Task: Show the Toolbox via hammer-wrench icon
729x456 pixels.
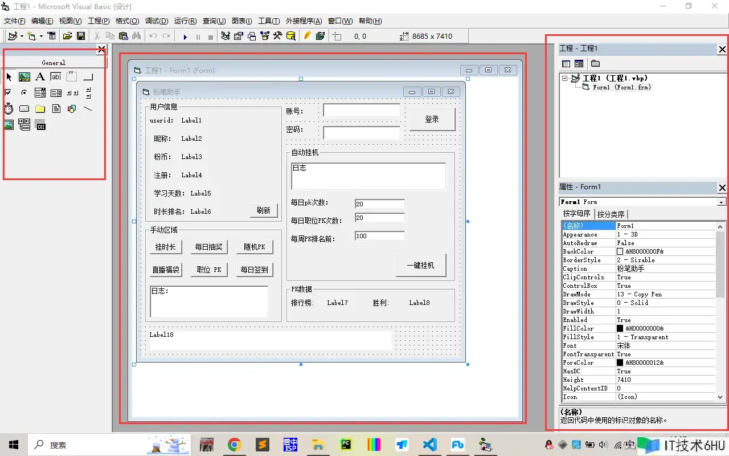Action: 277,36
